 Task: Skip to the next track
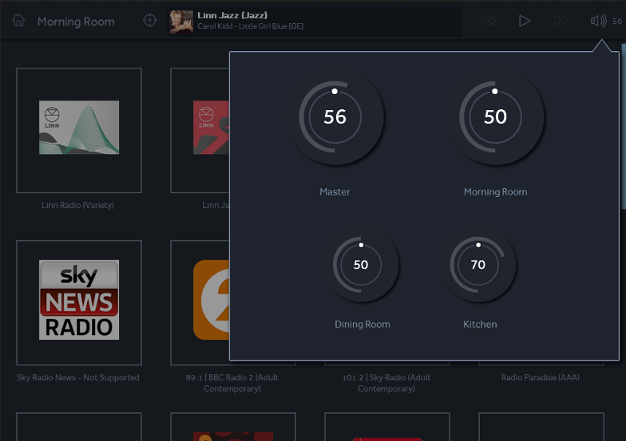tap(561, 21)
